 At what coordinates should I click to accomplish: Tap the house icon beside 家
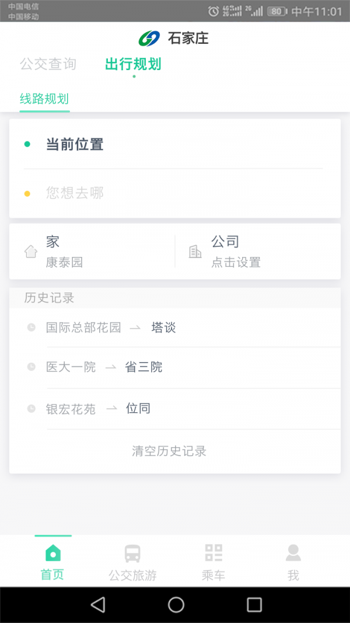click(29, 250)
